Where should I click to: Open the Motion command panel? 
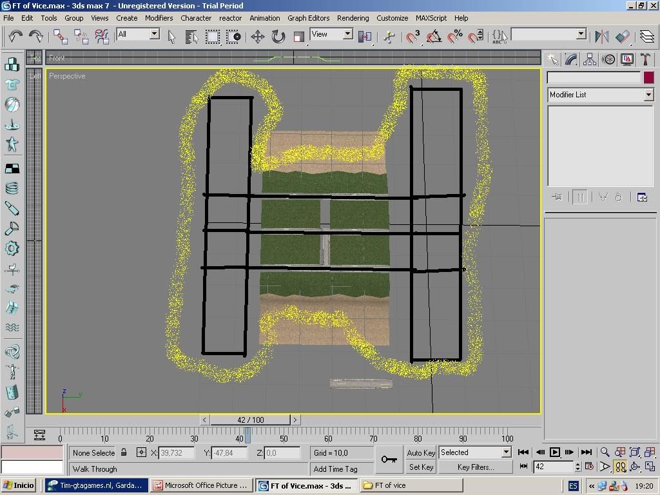(x=608, y=60)
